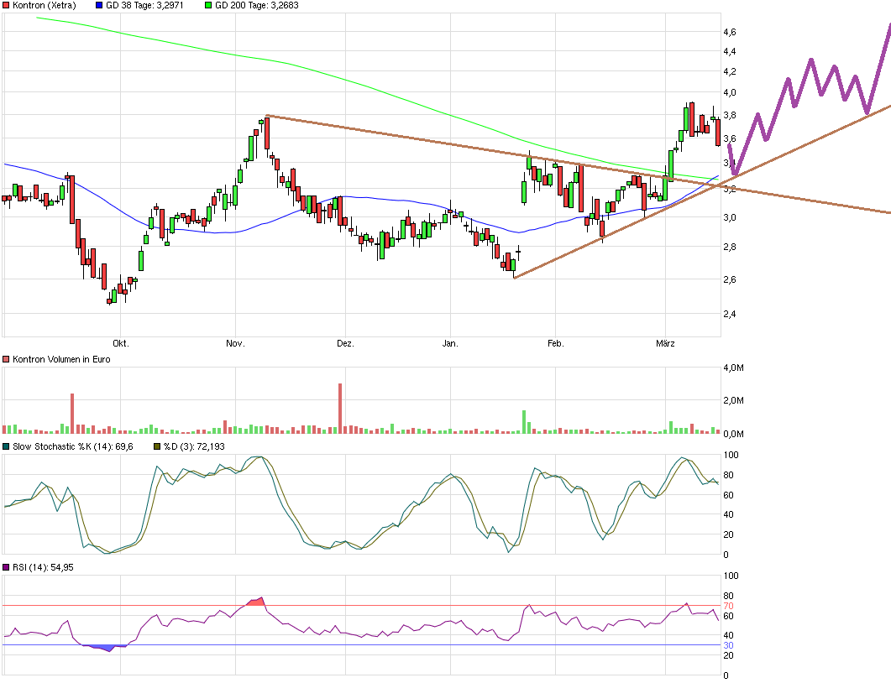Click the red Kontron (Xetra) legend swatch
The height and width of the screenshot is (683, 891).
pos(7,5)
